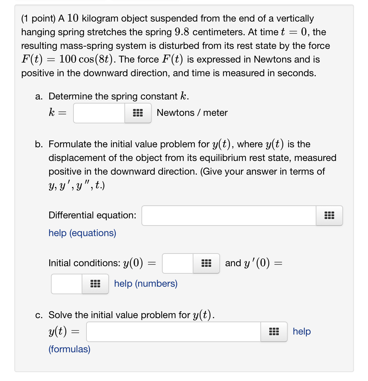
Task: Open the math keyboard beside the k answer field
Action: [x=138, y=113]
